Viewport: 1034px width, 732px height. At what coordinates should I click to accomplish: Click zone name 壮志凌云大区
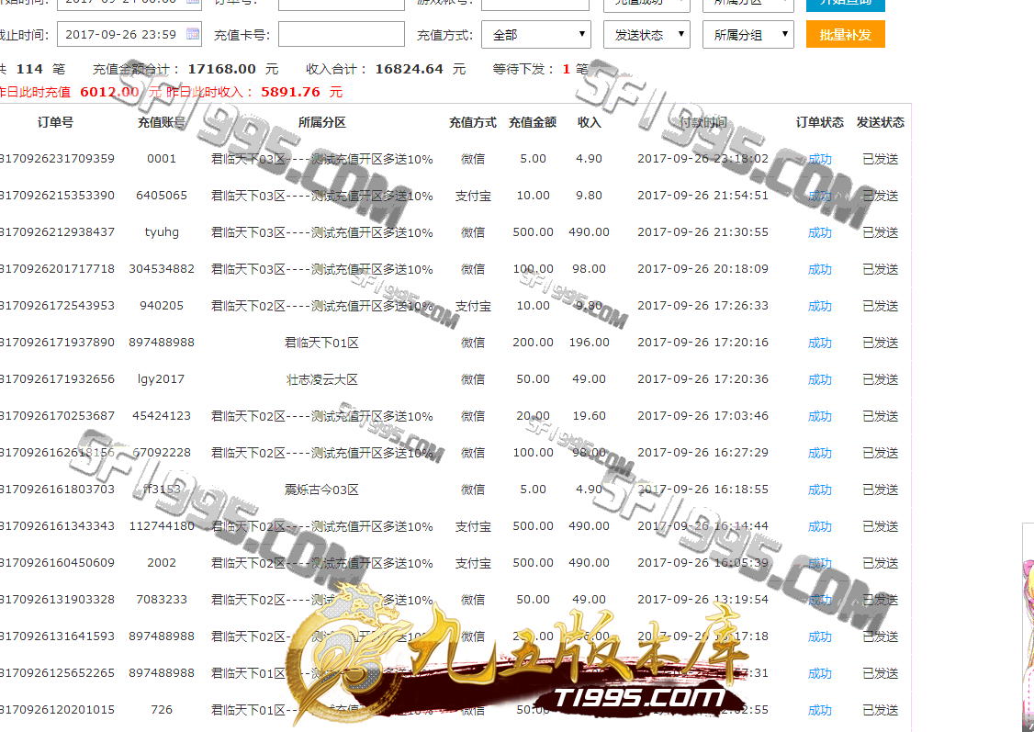pos(321,379)
